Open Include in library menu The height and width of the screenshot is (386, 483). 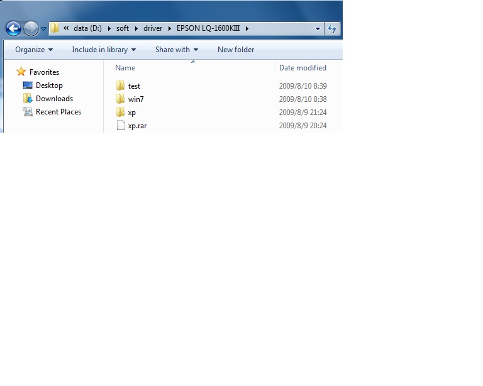coord(104,50)
